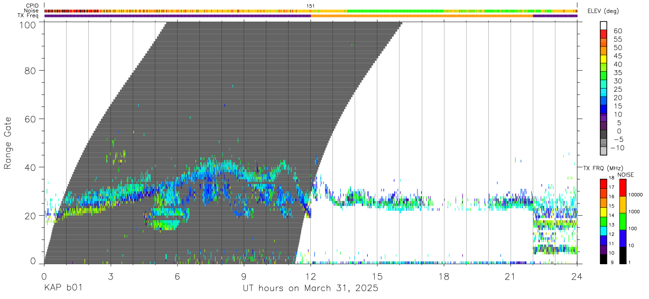Pick the blue 10-100 NOISE swatch
Image resolution: width=649 pixels, height=299 pixels.
[x=623, y=238]
